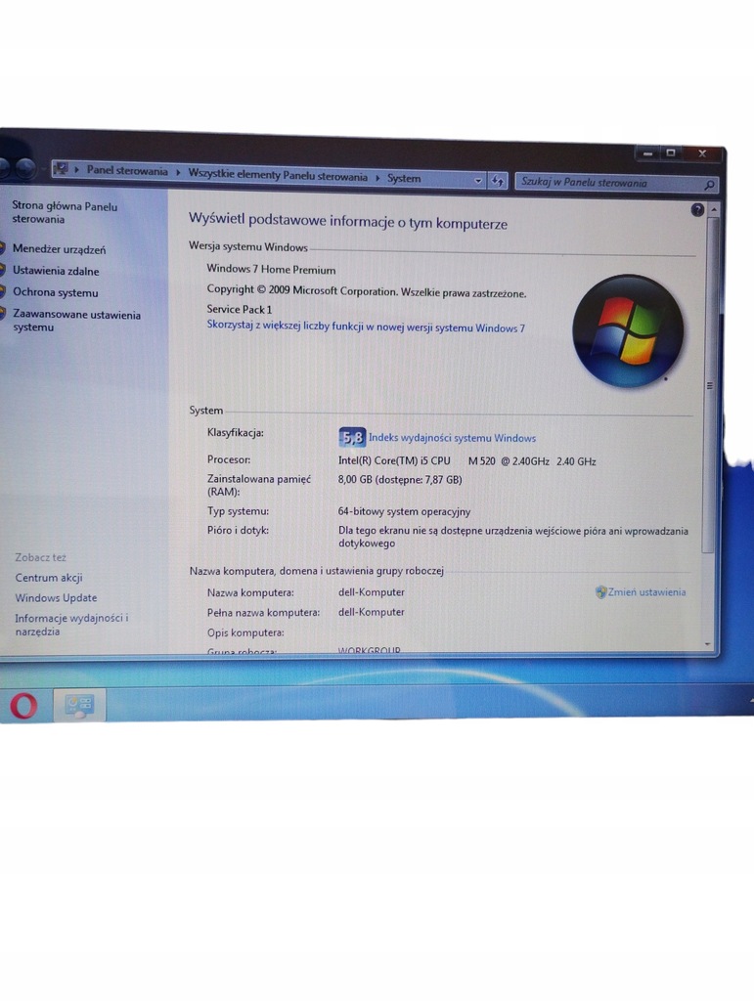Minimize the System window
This screenshot has width=754, height=1001.
coord(647,153)
